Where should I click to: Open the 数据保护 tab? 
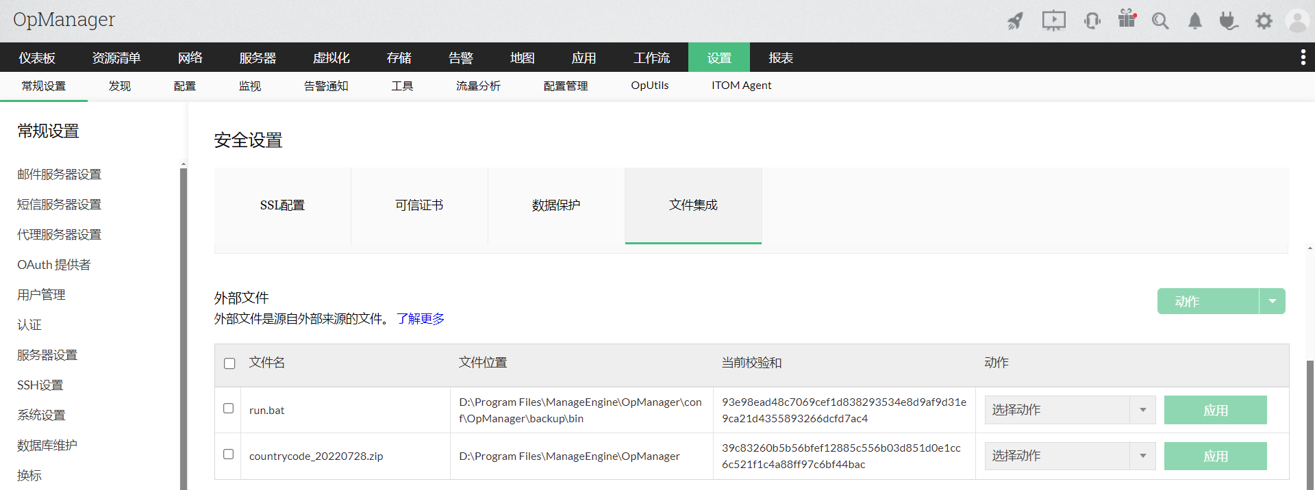[x=556, y=205]
